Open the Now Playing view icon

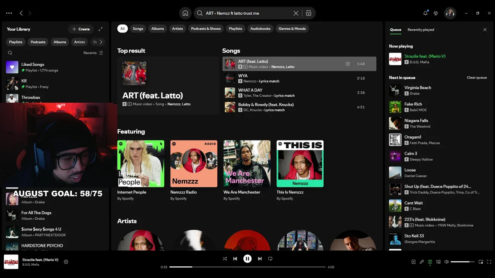(x=413, y=262)
